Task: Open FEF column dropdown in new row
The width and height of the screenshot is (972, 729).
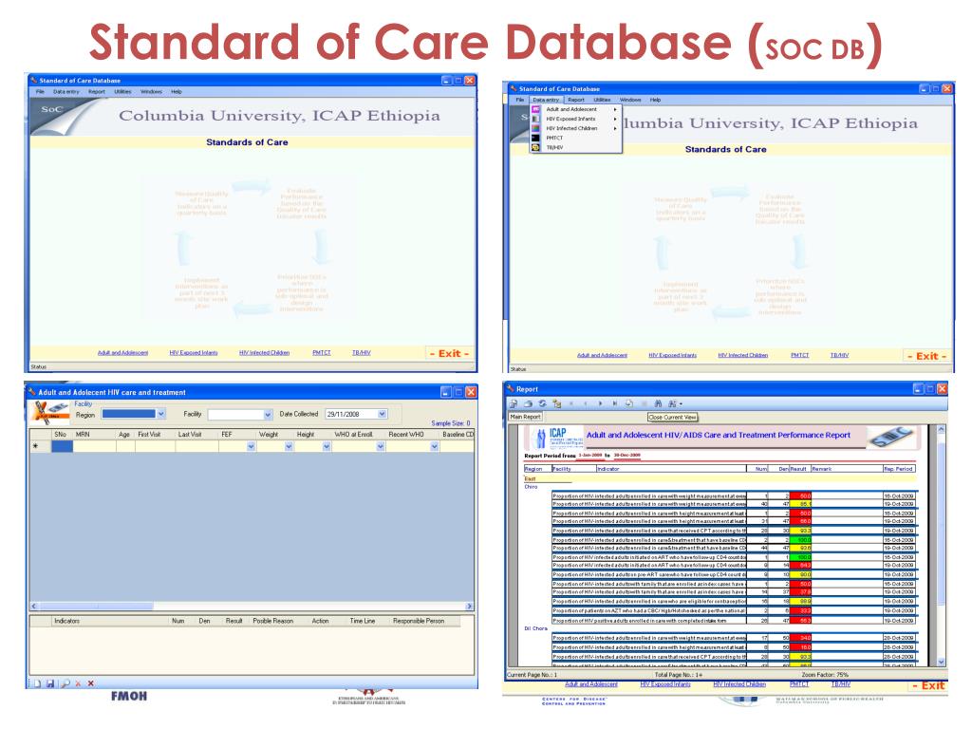Action: 251,446
